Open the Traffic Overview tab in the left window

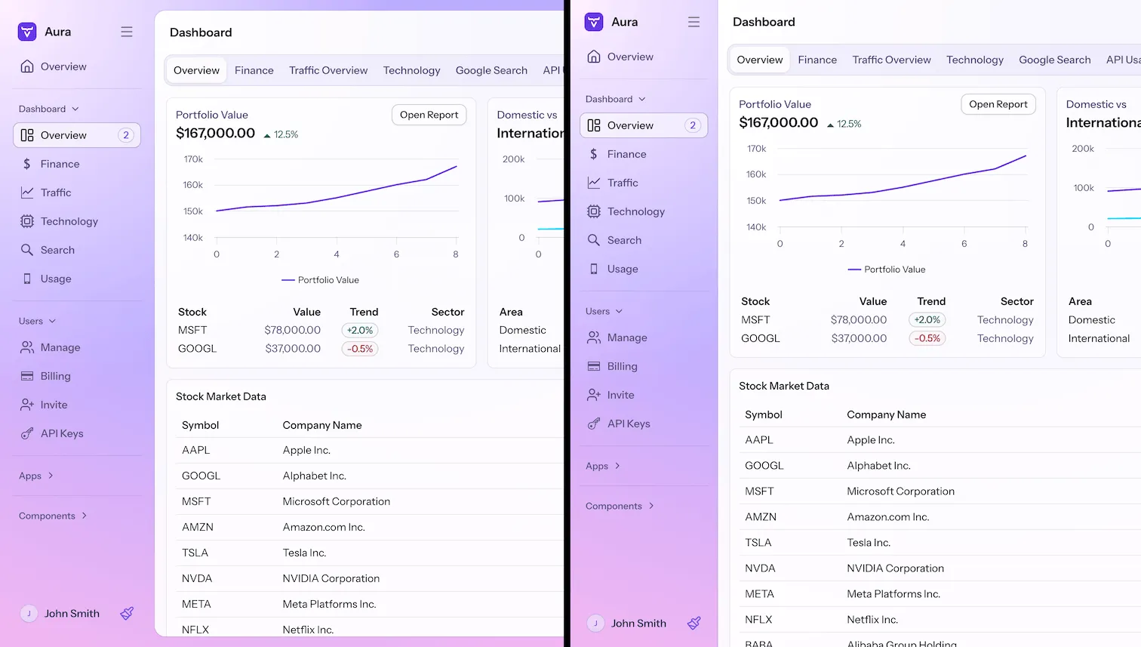pos(328,70)
